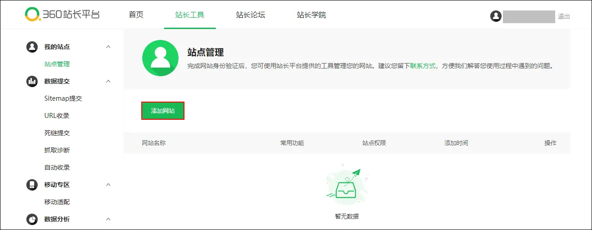
Task: Open Sitemap提交 in the sidebar
Action: point(63,98)
